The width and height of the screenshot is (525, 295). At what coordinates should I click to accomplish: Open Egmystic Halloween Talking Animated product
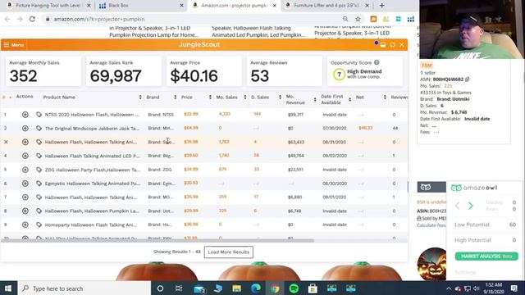pos(93,184)
